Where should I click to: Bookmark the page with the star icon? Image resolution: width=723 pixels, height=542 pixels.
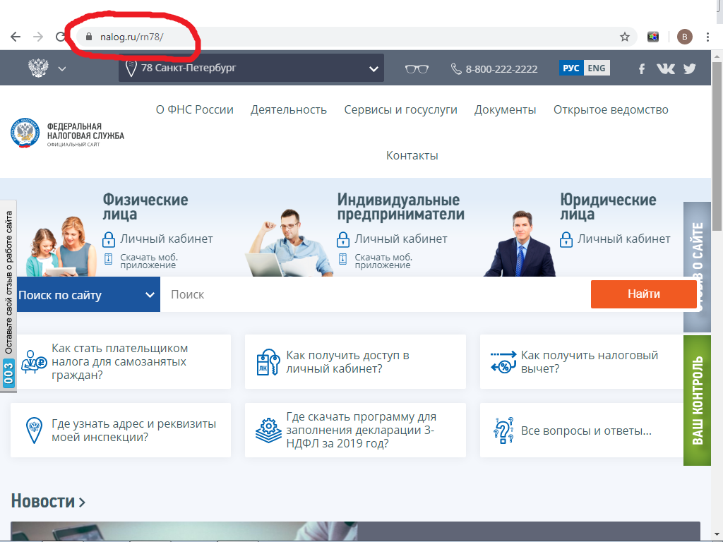(624, 36)
